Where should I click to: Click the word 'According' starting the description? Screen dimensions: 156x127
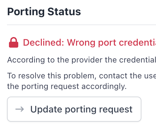tap(26, 60)
